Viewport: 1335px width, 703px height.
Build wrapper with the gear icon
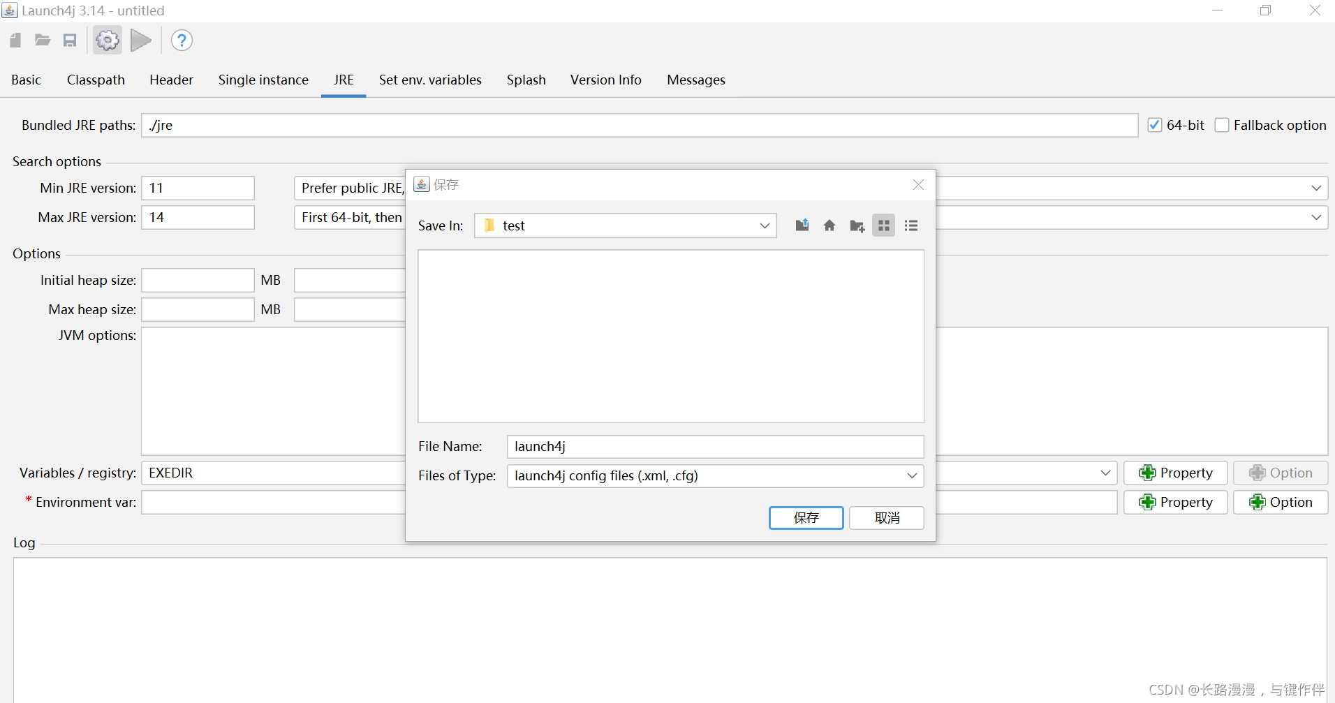[x=108, y=40]
